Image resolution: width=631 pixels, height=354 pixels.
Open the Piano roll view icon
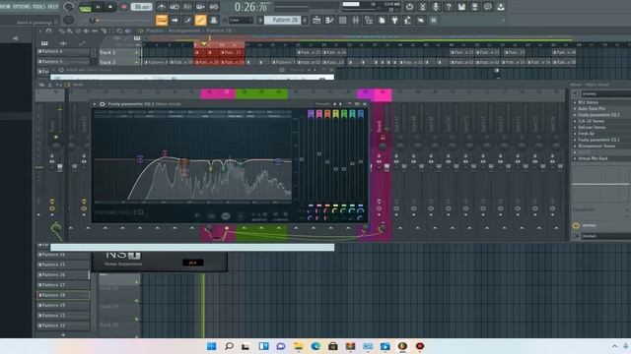(x=329, y=20)
